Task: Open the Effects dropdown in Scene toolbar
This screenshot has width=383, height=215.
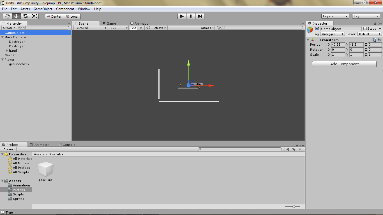Action: [160, 28]
